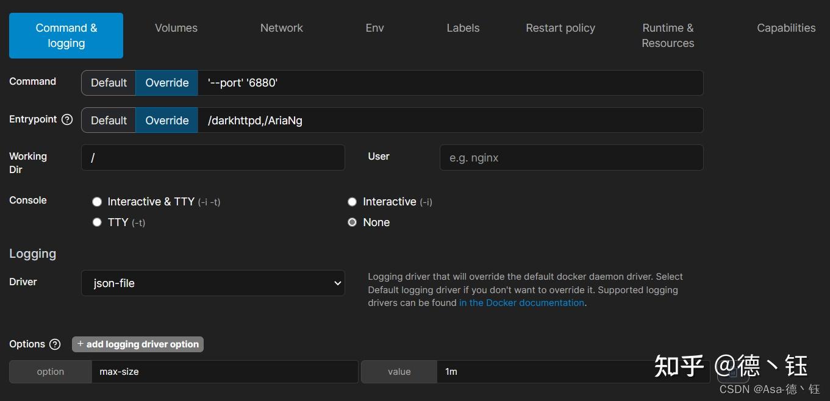Click add logging driver option button

coord(138,344)
